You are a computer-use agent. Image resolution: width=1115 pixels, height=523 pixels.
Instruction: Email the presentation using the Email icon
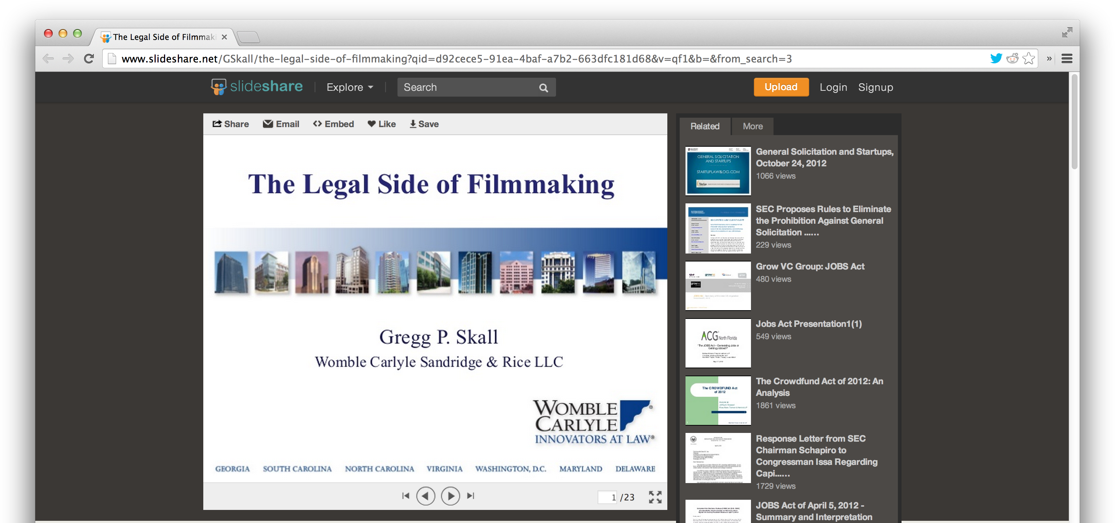point(281,124)
